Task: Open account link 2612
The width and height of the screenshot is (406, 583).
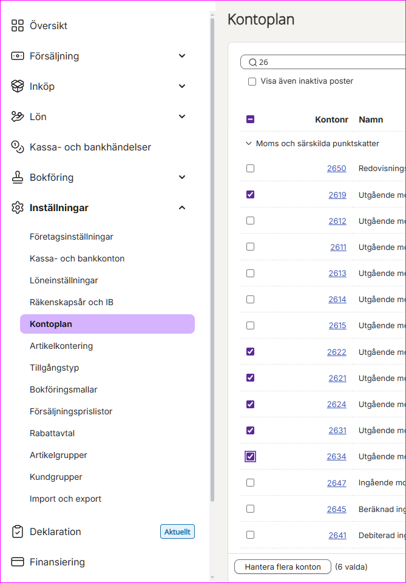Action: pyautogui.click(x=337, y=221)
